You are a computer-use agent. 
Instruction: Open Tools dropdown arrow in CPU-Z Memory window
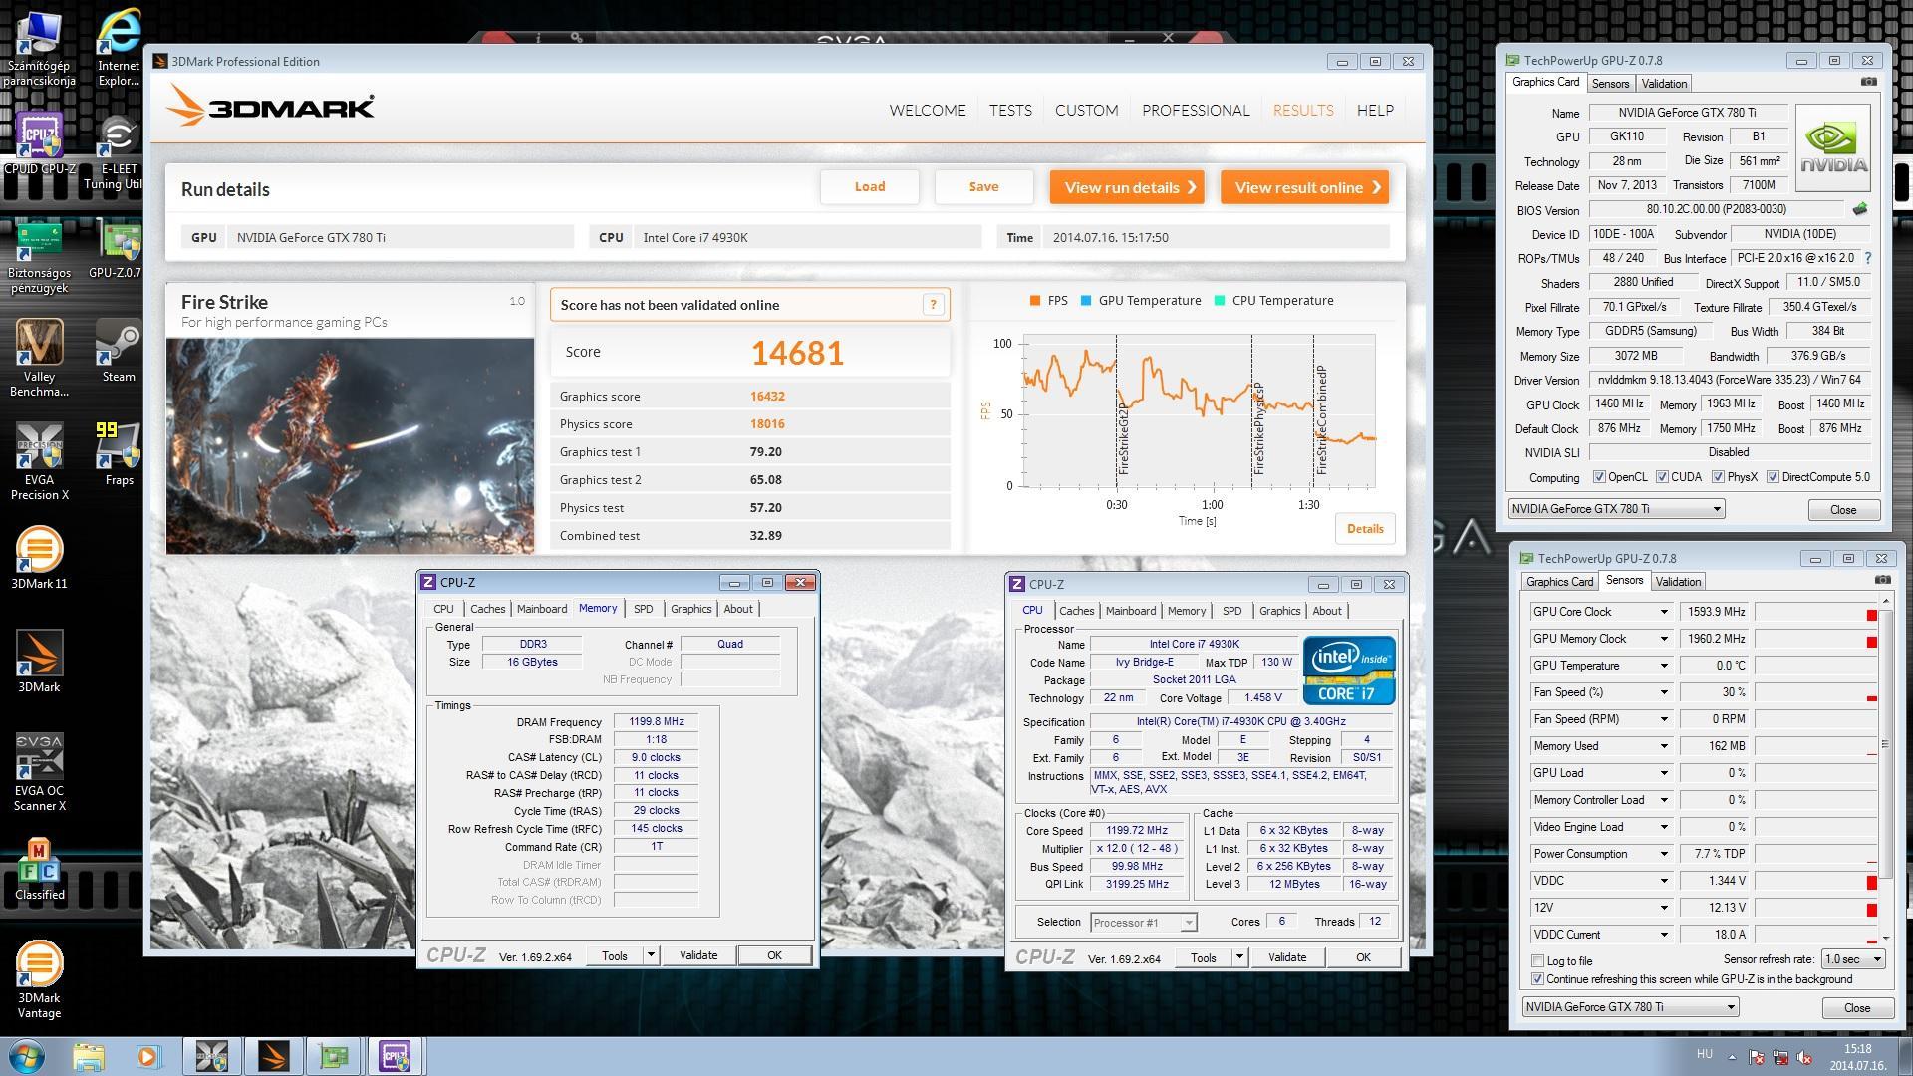[651, 955]
